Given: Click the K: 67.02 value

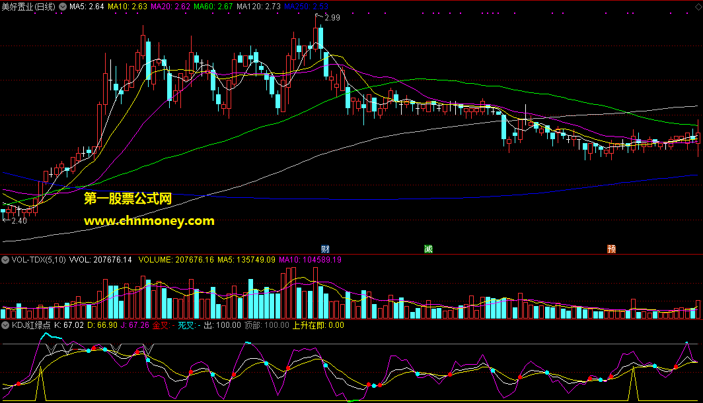Looking at the screenshot, I should (69, 325).
